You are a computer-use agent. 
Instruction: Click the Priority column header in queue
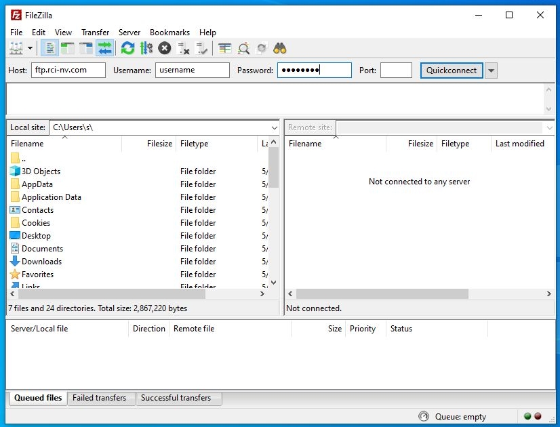(365, 329)
